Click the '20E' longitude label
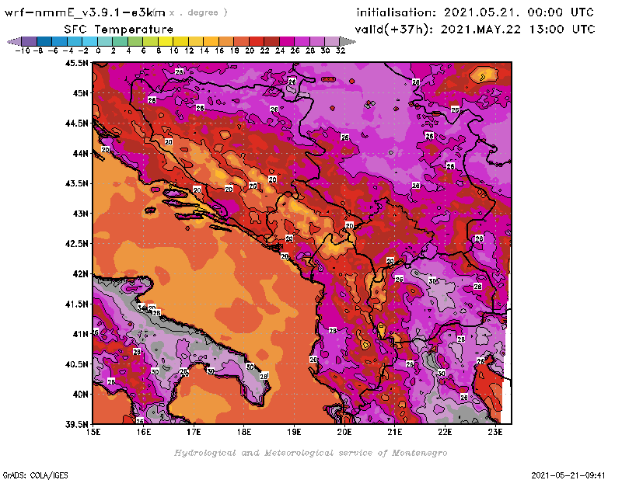The height and width of the screenshot is (480, 622). point(344,432)
